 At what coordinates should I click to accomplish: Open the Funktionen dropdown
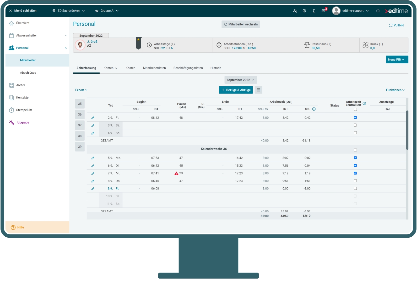(x=395, y=90)
